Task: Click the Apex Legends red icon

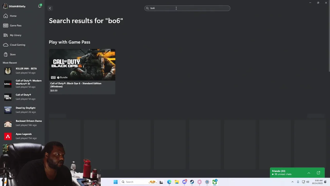Action: click(8, 136)
